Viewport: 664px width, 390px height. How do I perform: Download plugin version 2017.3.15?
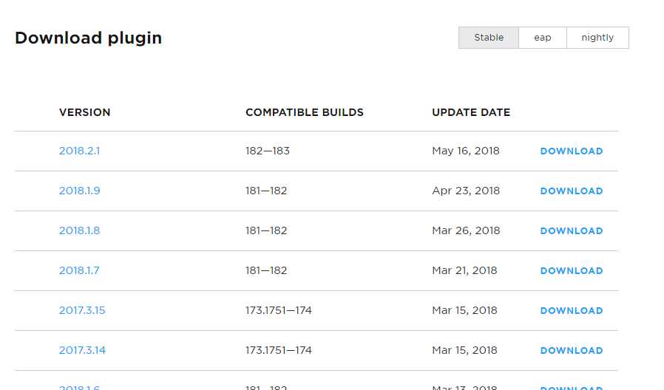[x=572, y=310]
